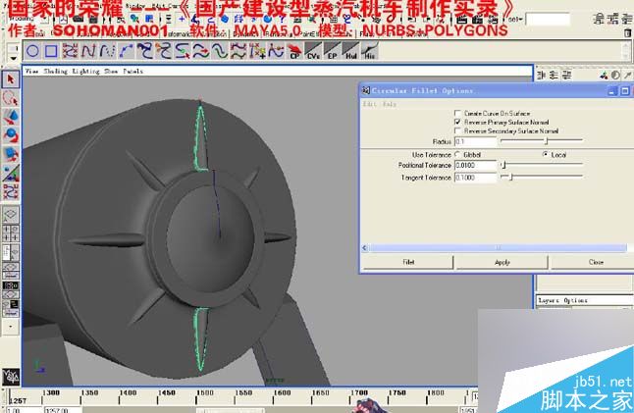Choose the four view layout icon
This screenshot has height=413, width=634.
tap(11, 233)
